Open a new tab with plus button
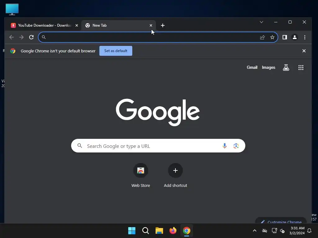Image resolution: width=318 pixels, height=238 pixels. coord(163,25)
